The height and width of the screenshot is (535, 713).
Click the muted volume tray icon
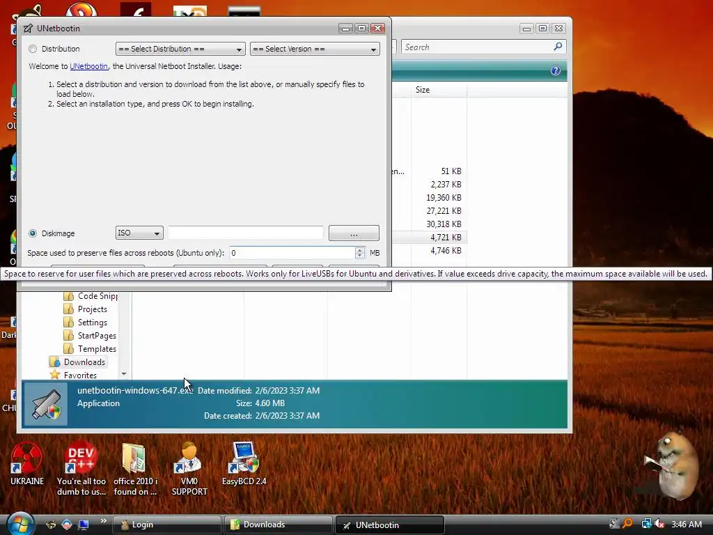tap(659, 524)
